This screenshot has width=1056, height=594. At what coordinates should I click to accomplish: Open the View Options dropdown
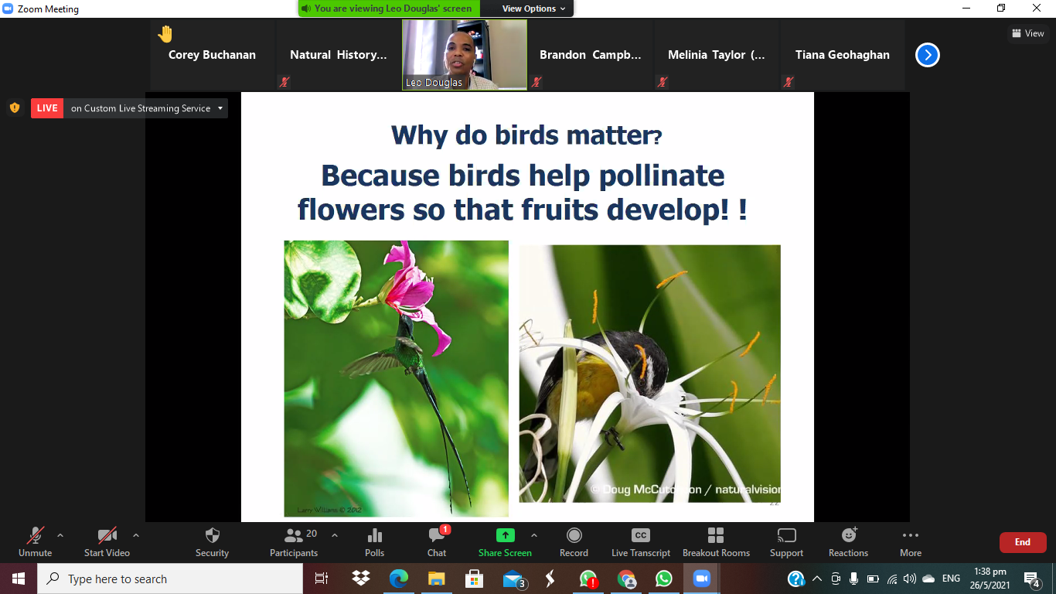pyautogui.click(x=533, y=9)
